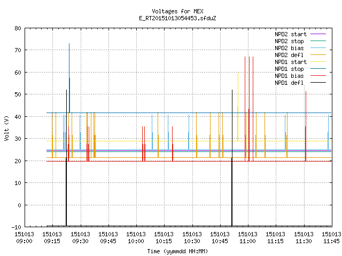Click the -10 tick label on Y-axis
Viewport: 342px width, 256px height.
[x=17, y=227]
